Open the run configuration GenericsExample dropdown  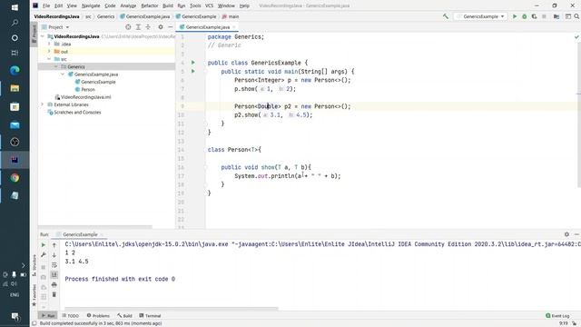(480, 16)
